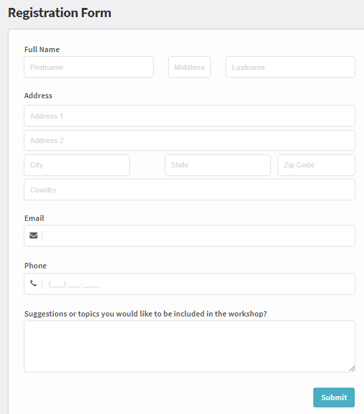The height and width of the screenshot is (414, 364).
Task: Click the Phone number masked input
Action: click(x=198, y=284)
